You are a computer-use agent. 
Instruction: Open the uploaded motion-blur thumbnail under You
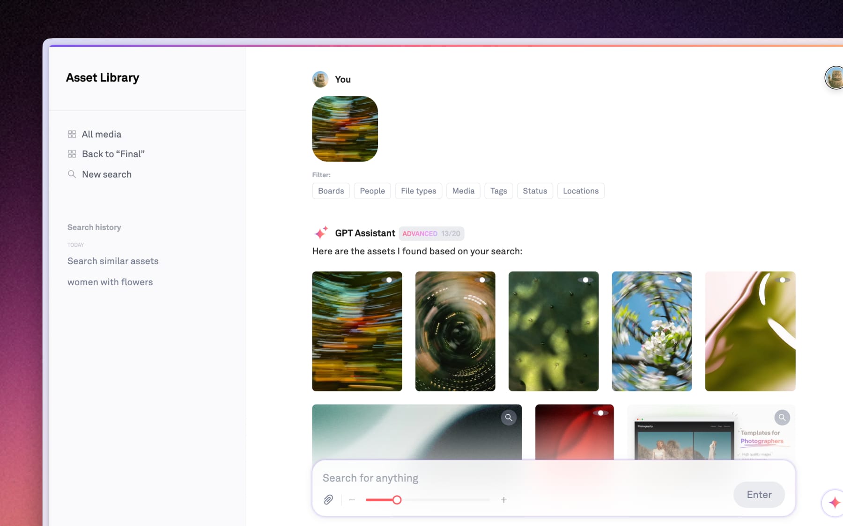pos(345,129)
